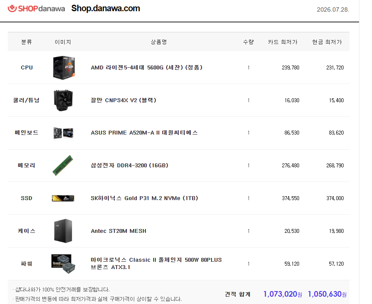Open product 잘만 CNPS4X V2 (블랙)
This screenshot has height=304, width=372.
tap(123, 100)
